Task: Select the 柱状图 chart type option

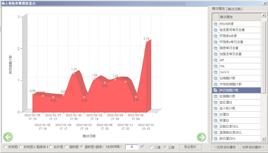Action: (51, 147)
